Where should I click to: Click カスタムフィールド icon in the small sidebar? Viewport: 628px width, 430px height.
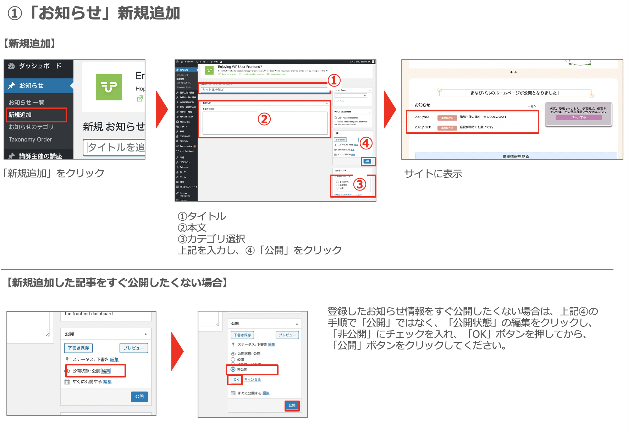(x=177, y=187)
